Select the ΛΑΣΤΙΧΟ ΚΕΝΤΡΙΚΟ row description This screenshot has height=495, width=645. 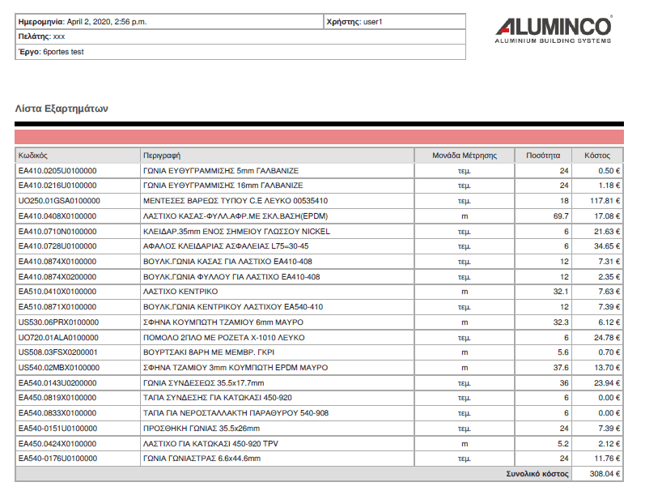pos(180,291)
